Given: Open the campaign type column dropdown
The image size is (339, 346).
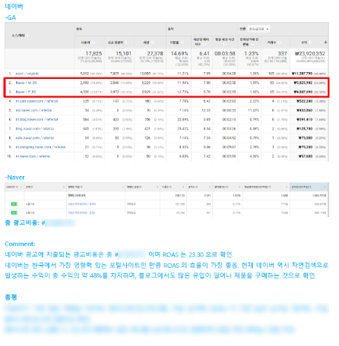Looking at the screenshot, I should point(157,187).
